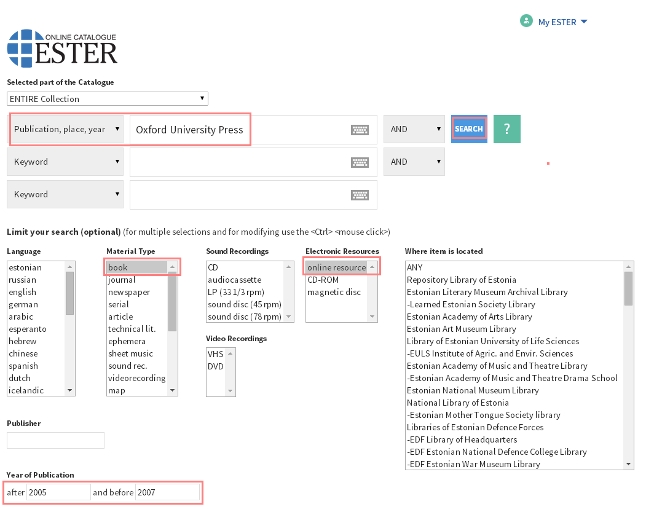646x512 pixels.
Task: Select 'videorecording' in Material Type list
Action: (137, 378)
